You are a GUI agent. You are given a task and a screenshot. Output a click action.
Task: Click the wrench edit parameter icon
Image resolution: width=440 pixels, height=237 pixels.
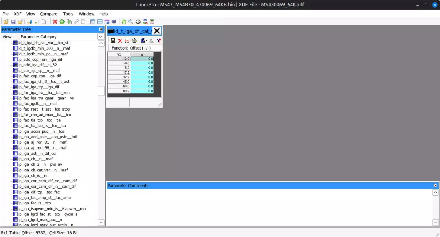(76, 22)
